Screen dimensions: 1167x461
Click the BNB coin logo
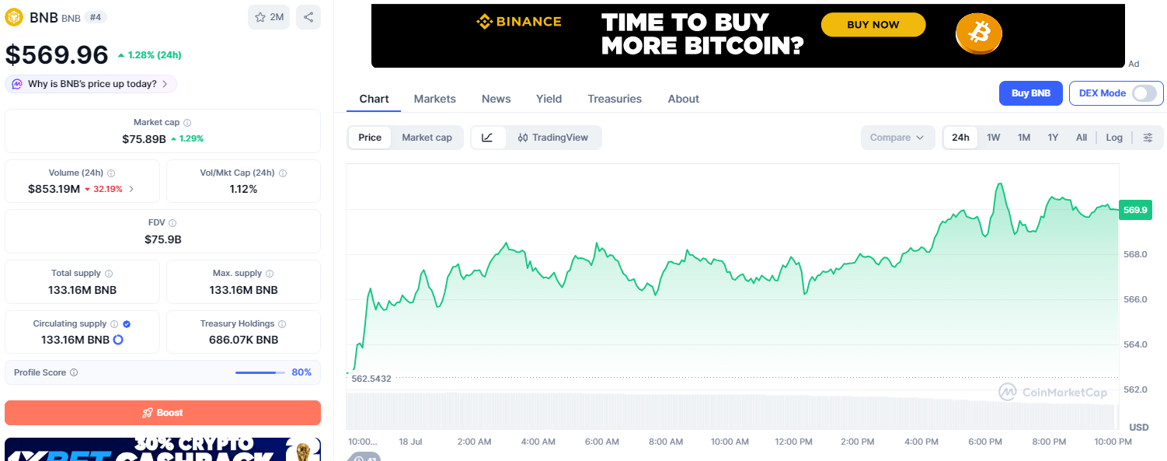tap(14, 17)
